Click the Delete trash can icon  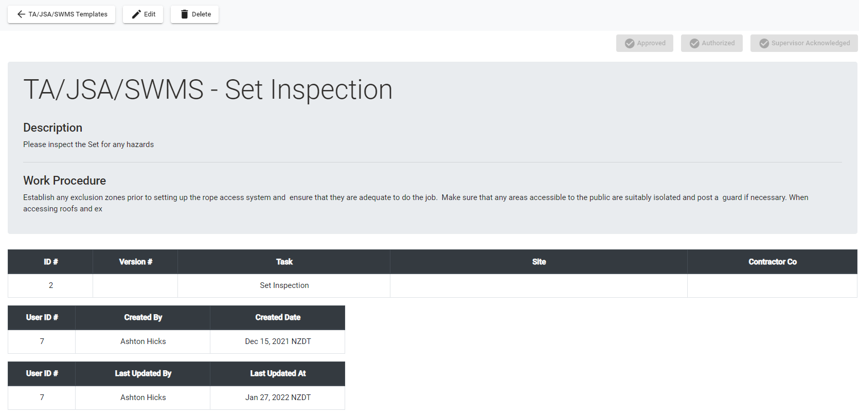pos(185,14)
